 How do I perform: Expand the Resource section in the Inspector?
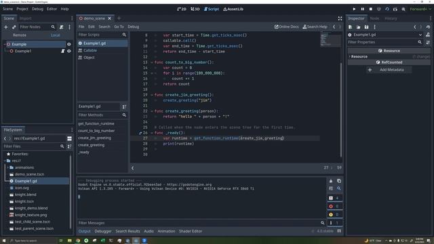pos(350,57)
